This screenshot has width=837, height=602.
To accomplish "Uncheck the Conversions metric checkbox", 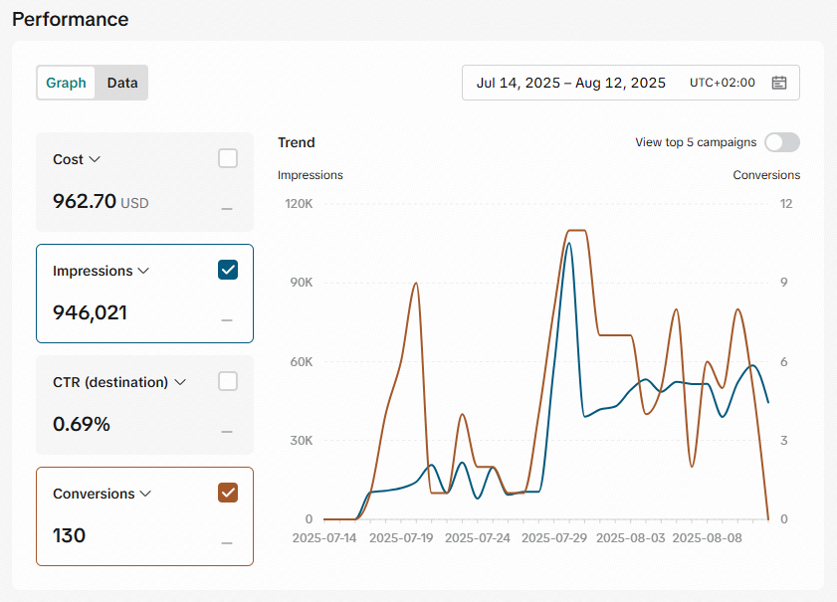I will (x=228, y=494).
